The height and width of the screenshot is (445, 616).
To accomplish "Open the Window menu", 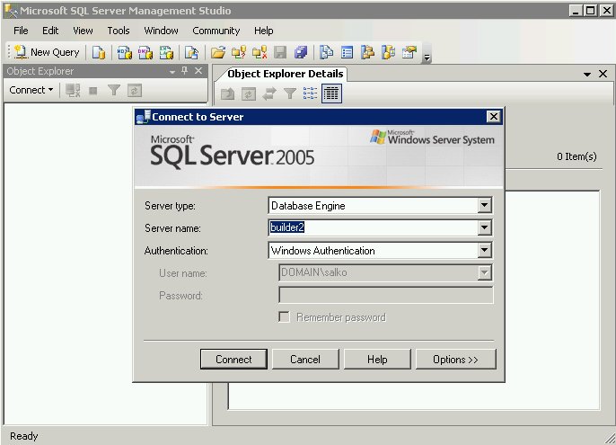I will (x=161, y=31).
